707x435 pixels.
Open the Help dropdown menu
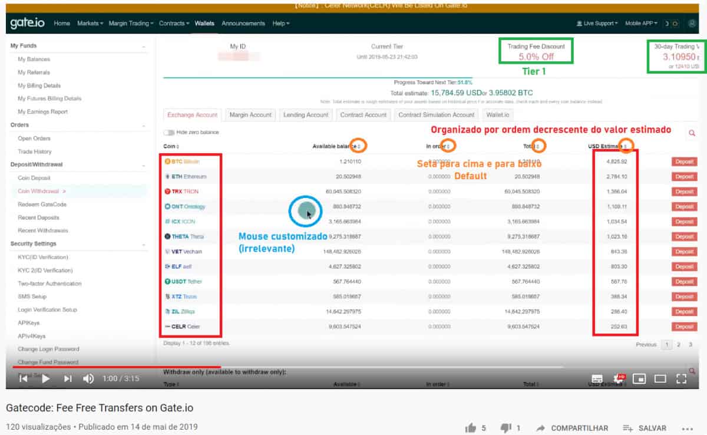(x=281, y=24)
